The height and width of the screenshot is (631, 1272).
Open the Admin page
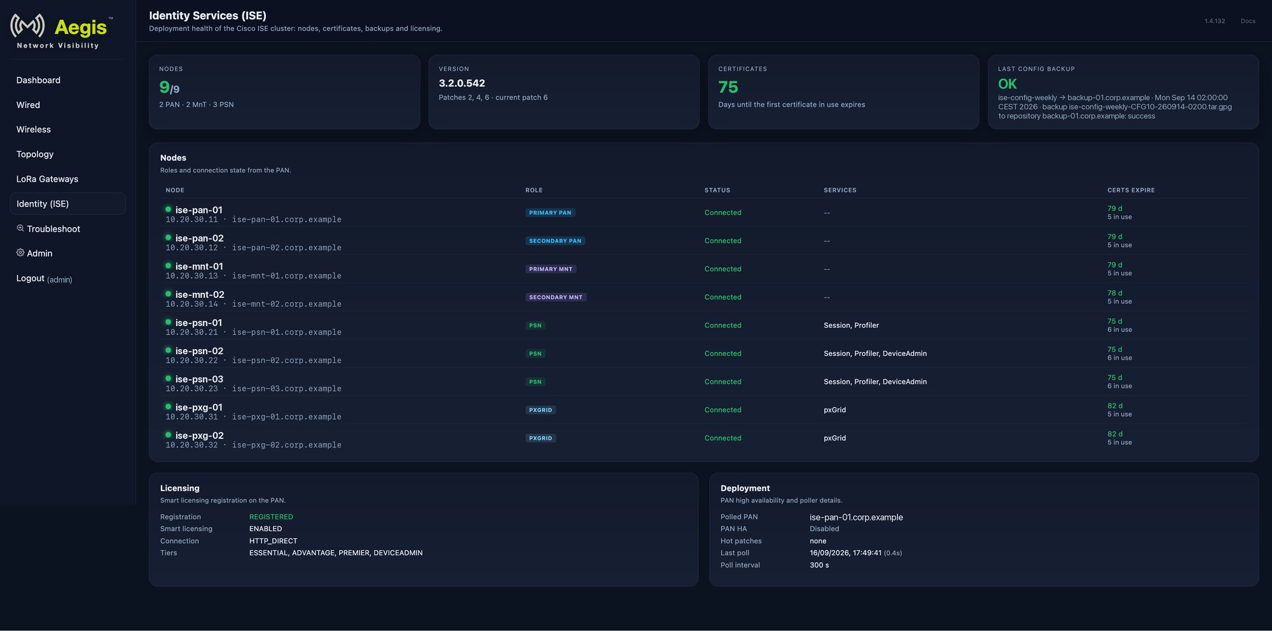point(67,254)
